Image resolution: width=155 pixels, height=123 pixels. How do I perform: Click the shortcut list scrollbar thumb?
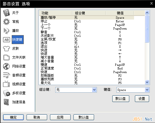[x=147, y=29]
